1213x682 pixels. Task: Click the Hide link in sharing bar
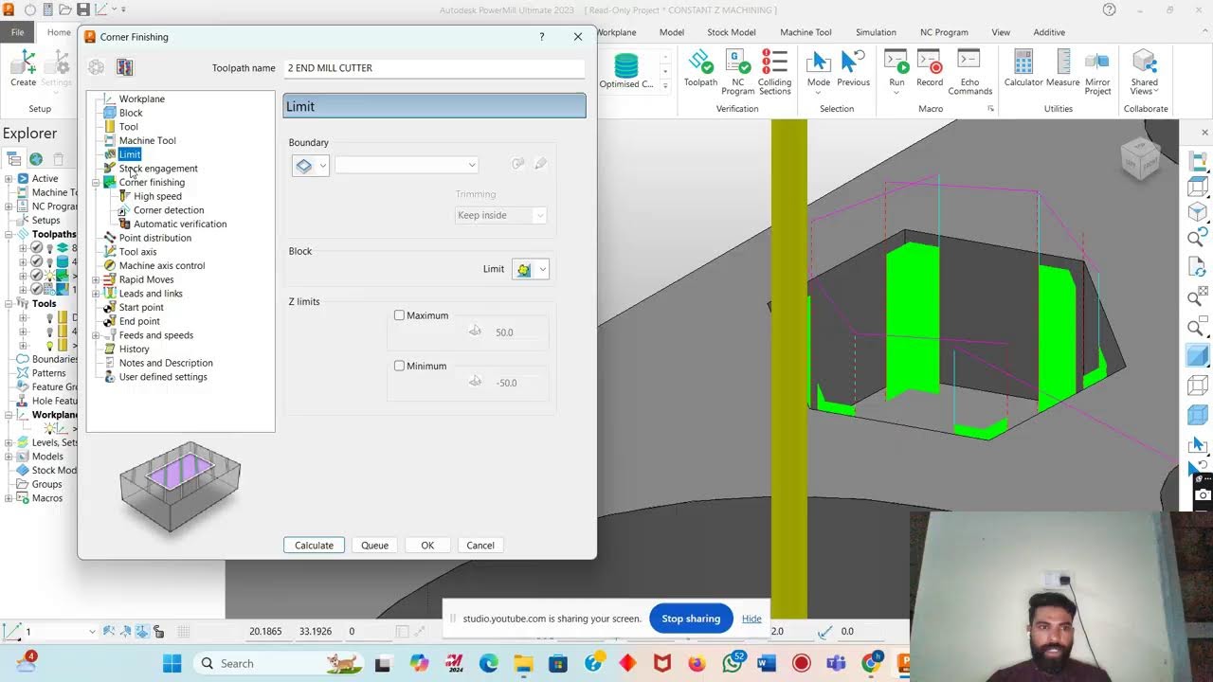[x=751, y=619]
